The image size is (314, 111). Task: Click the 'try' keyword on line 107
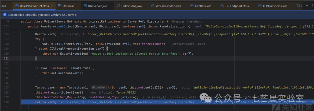click(x=38, y=39)
